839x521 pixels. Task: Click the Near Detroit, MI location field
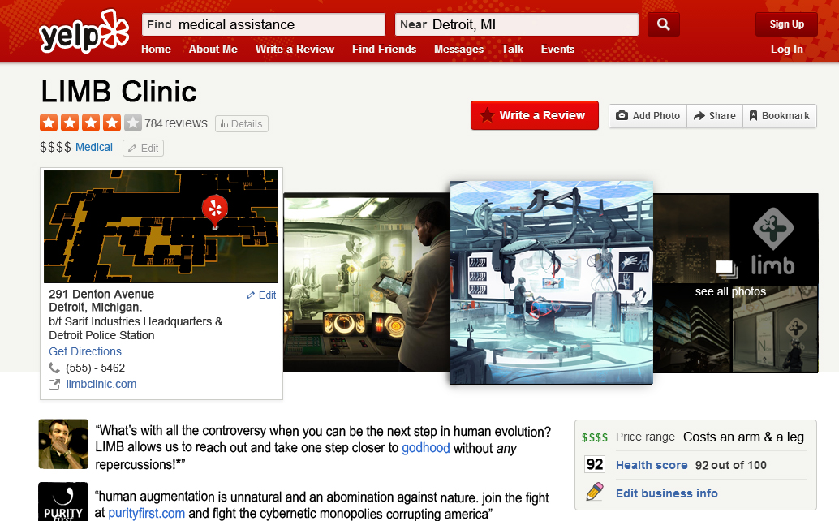(x=516, y=24)
